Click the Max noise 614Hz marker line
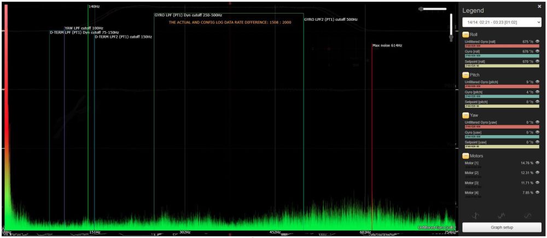The image size is (547, 238). (372, 137)
